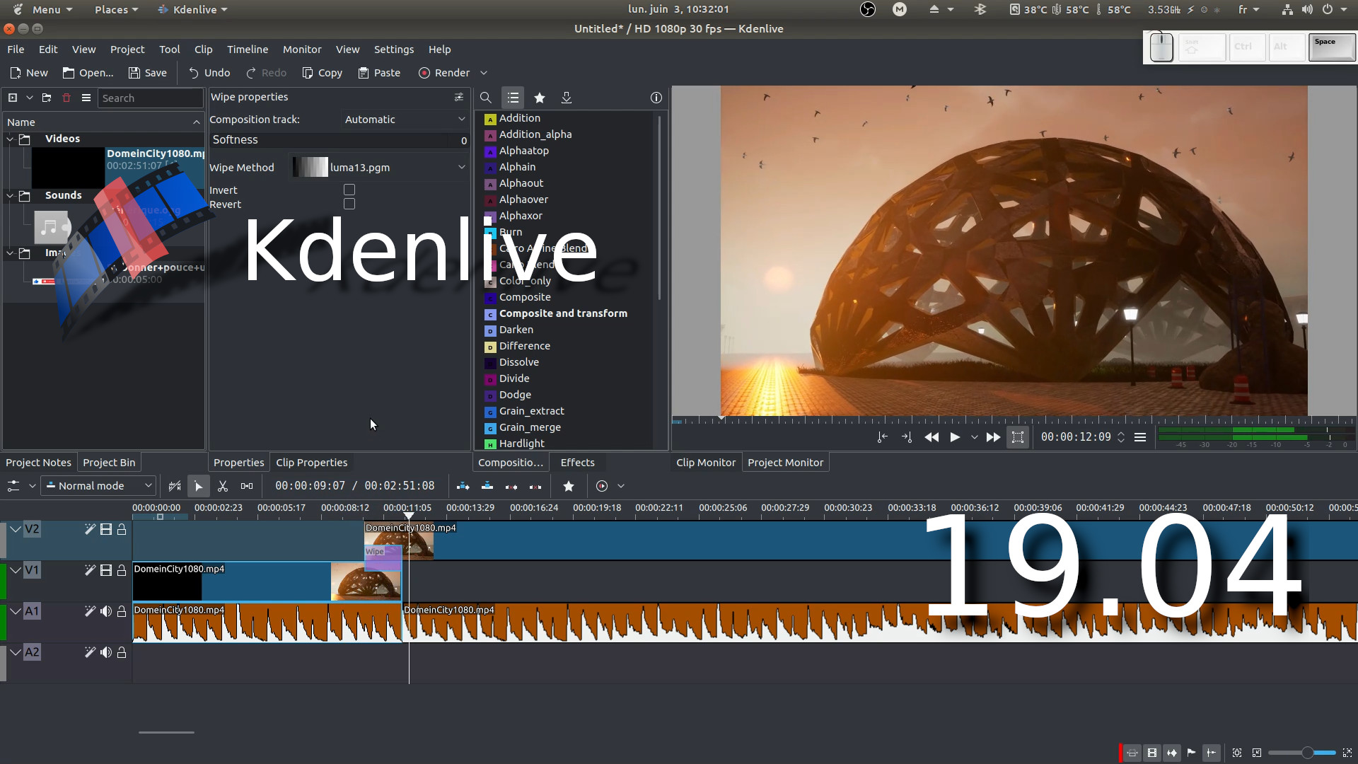Viewport: 1358px width, 764px height.
Task: Activate the Selection arrow tool
Action: 199,486
